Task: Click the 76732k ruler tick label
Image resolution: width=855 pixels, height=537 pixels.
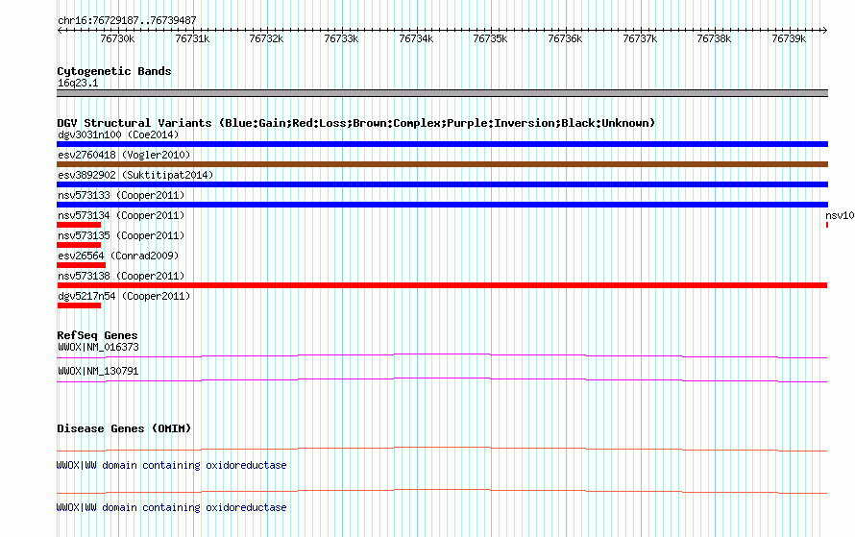Action: 266,38
